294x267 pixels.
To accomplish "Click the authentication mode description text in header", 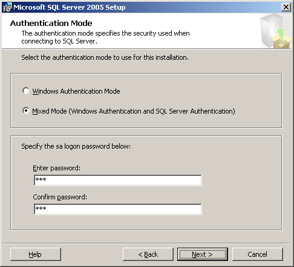I will coord(105,37).
